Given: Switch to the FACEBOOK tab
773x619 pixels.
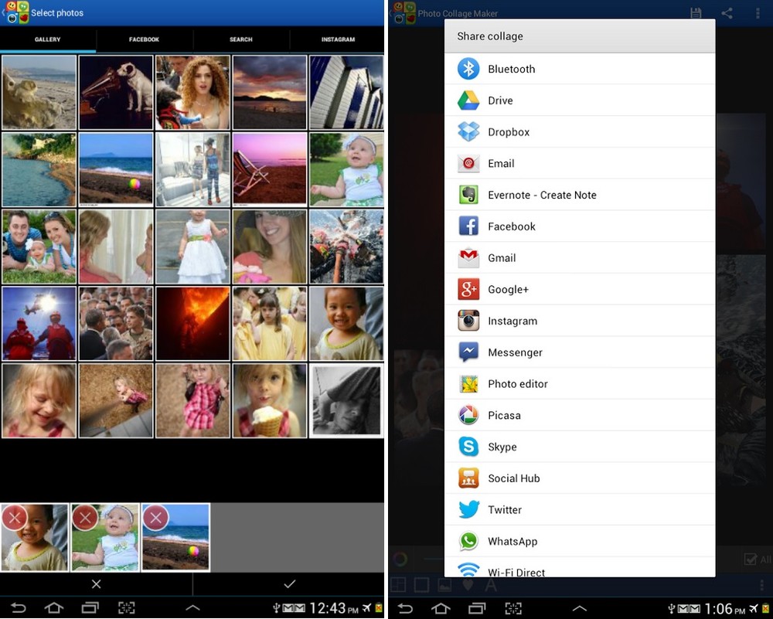Looking at the screenshot, I should click(x=145, y=39).
